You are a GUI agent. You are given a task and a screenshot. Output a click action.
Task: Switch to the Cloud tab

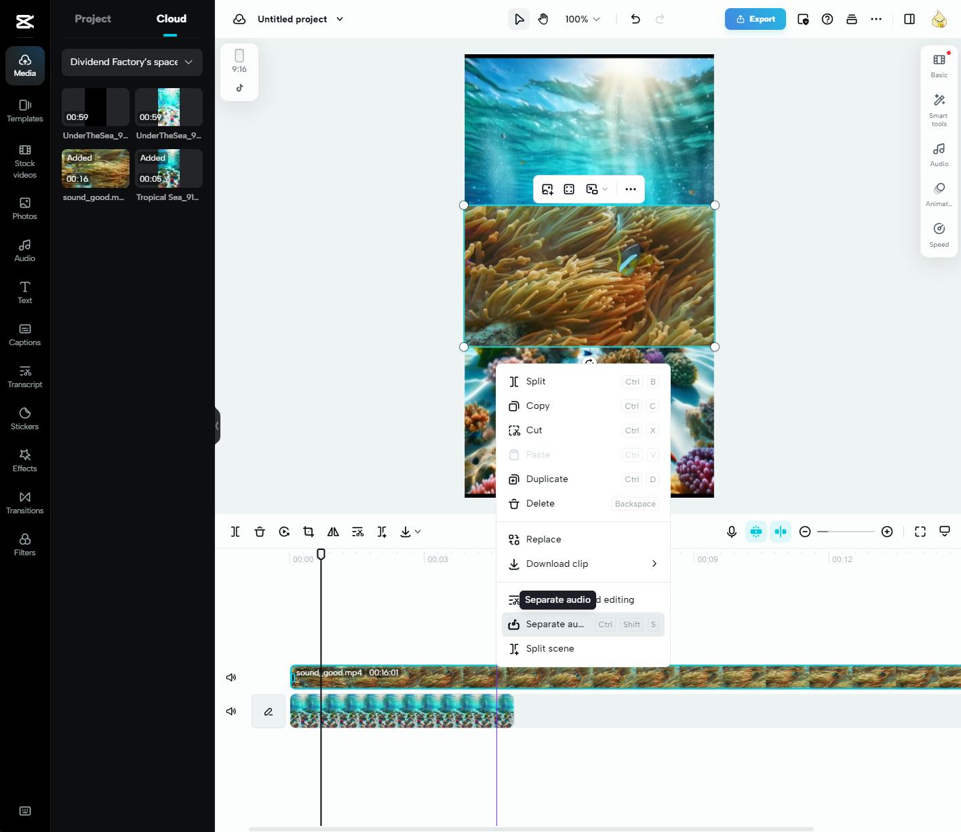pyautogui.click(x=171, y=19)
